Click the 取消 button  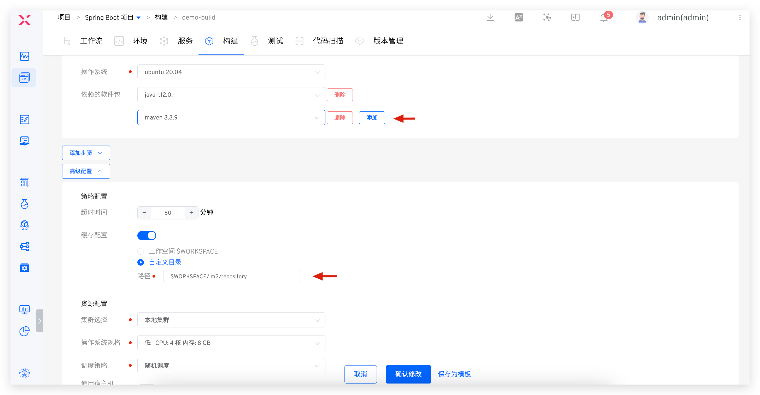click(x=360, y=374)
